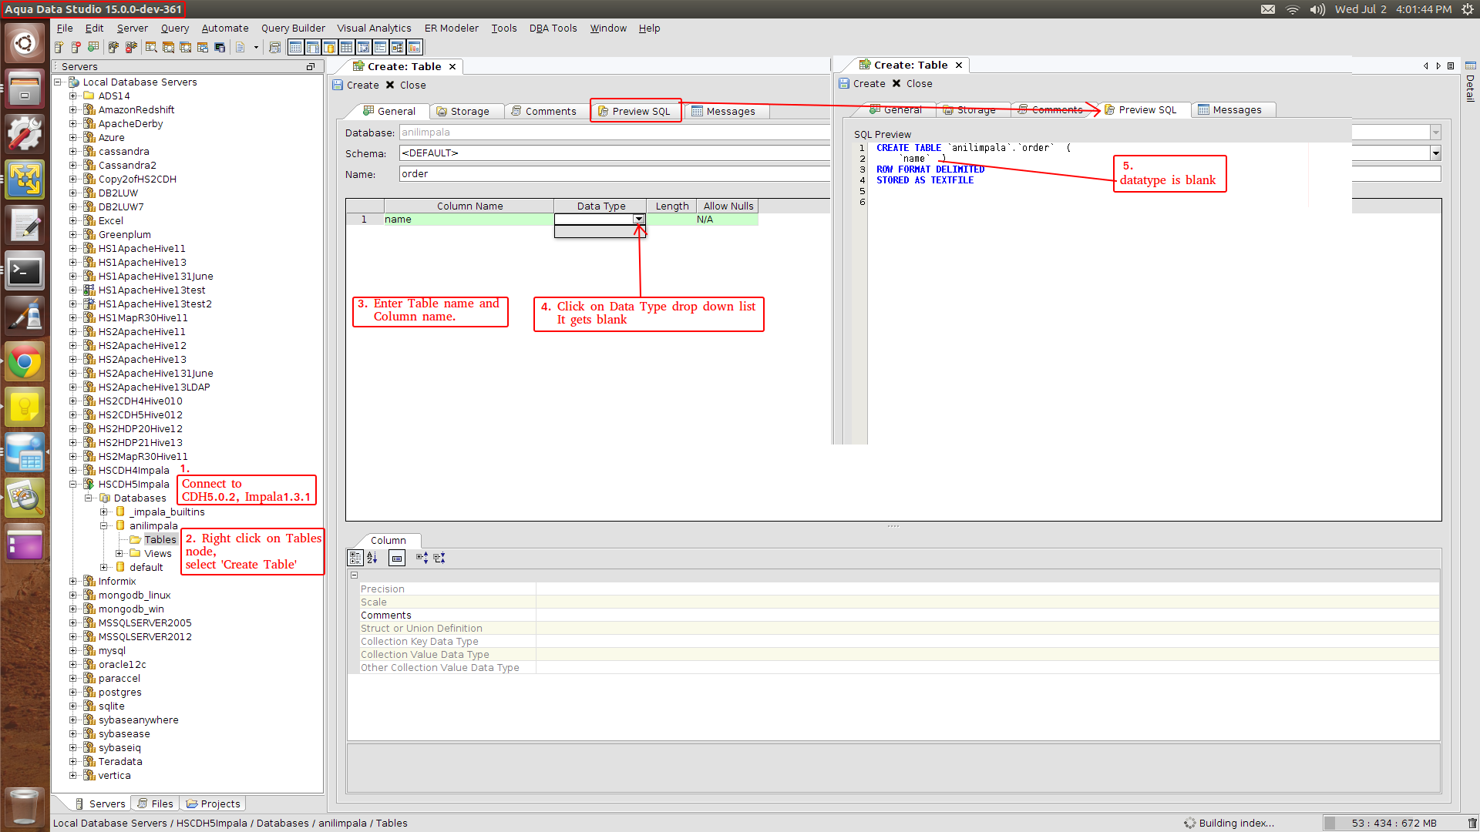Collapse the HSCDH5Impala server node
This screenshot has width=1480, height=832.
point(73,485)
